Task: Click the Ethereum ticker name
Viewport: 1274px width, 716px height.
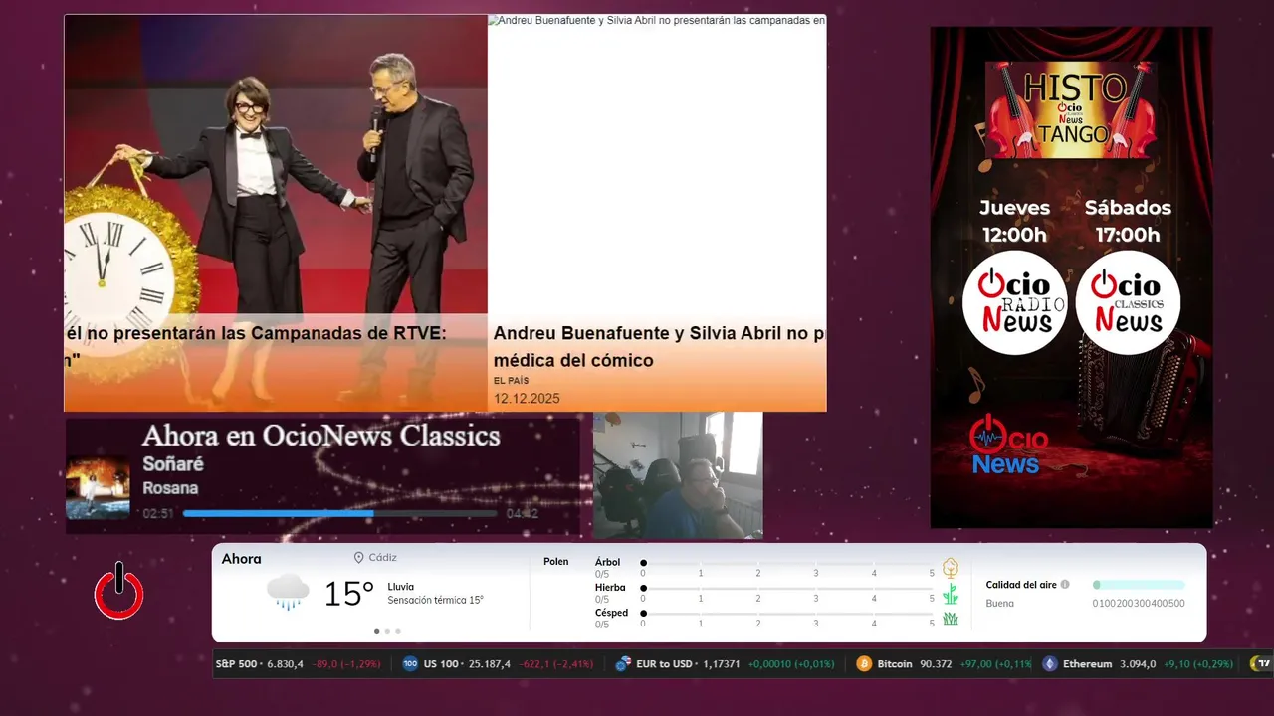Action: click(x=1087, y=663)
